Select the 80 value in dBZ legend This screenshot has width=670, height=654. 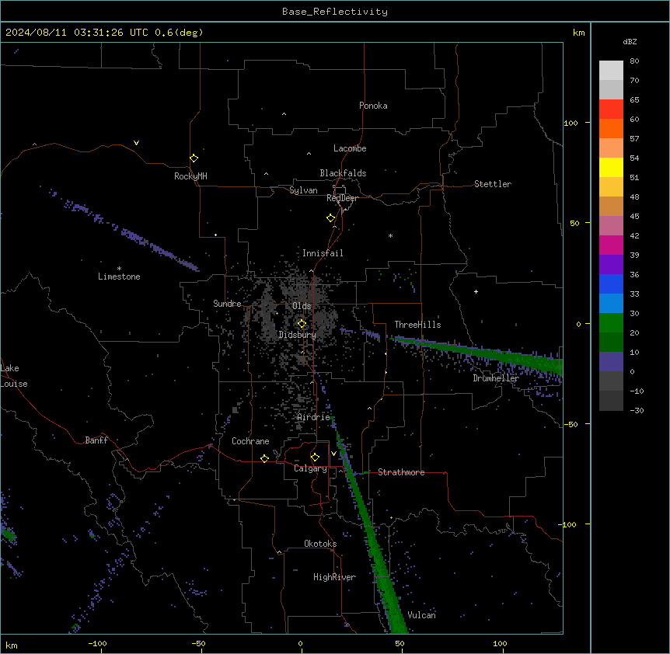pos(634,61)
